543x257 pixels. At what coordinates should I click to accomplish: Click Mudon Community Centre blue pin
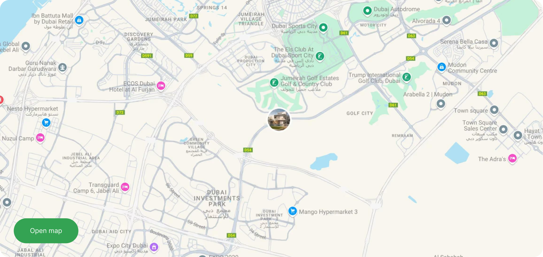[x=442, y=67]
